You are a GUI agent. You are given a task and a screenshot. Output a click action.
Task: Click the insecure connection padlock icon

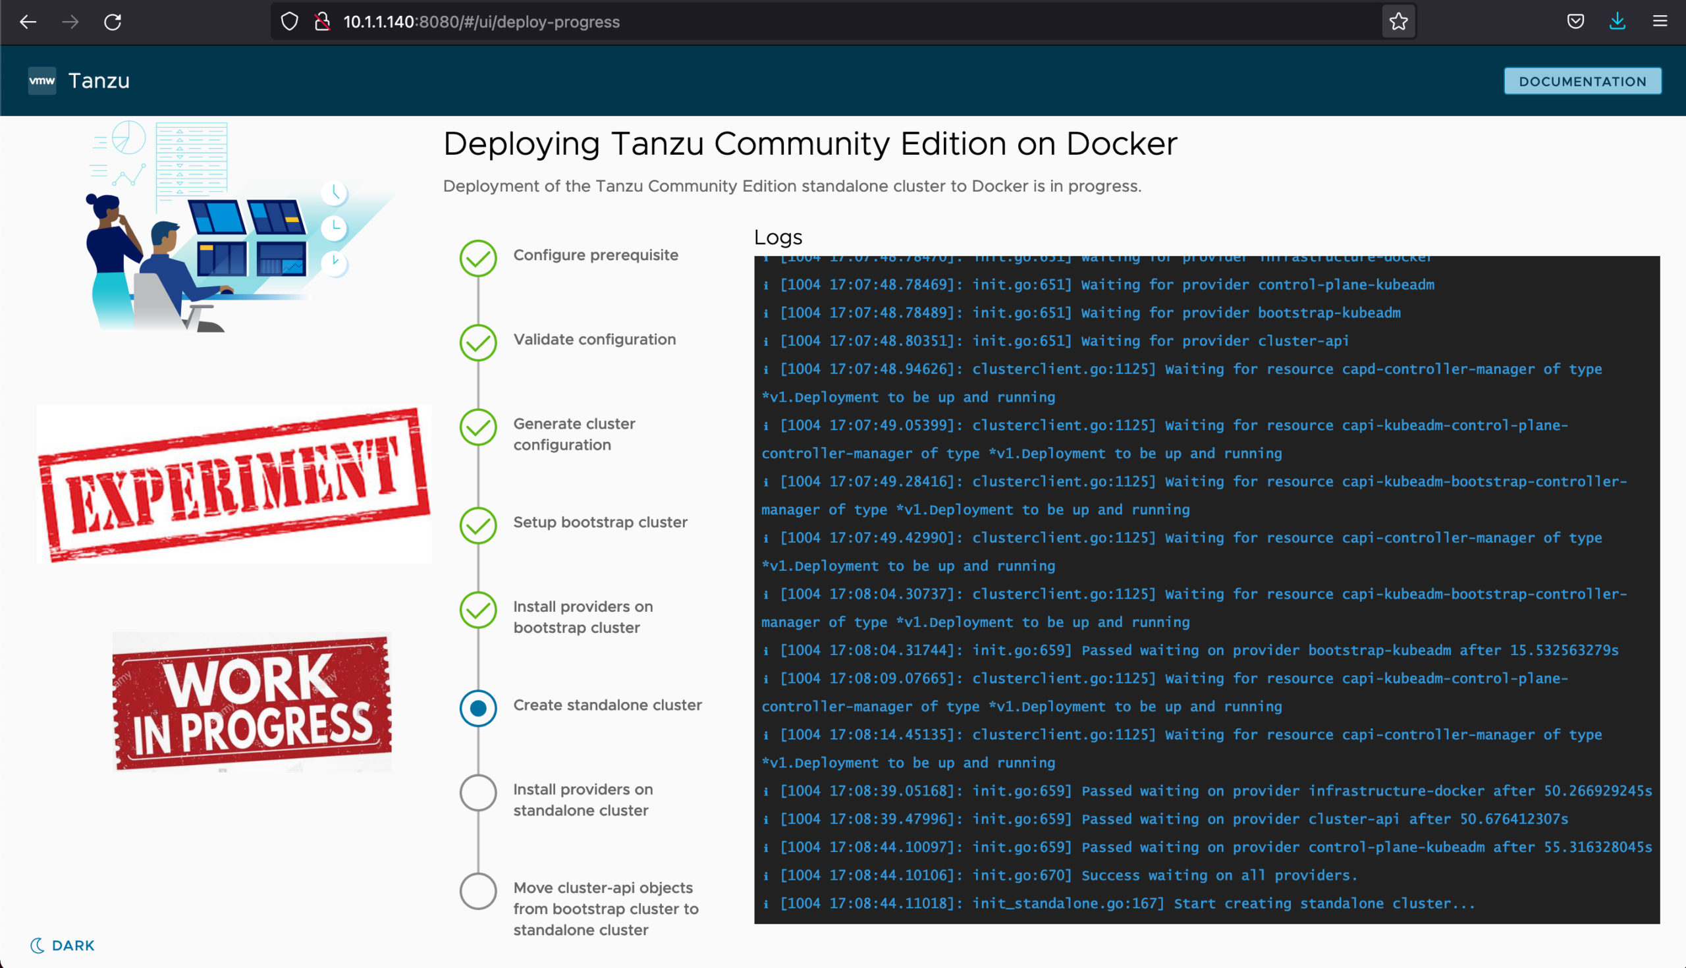(x=323, y=22)
